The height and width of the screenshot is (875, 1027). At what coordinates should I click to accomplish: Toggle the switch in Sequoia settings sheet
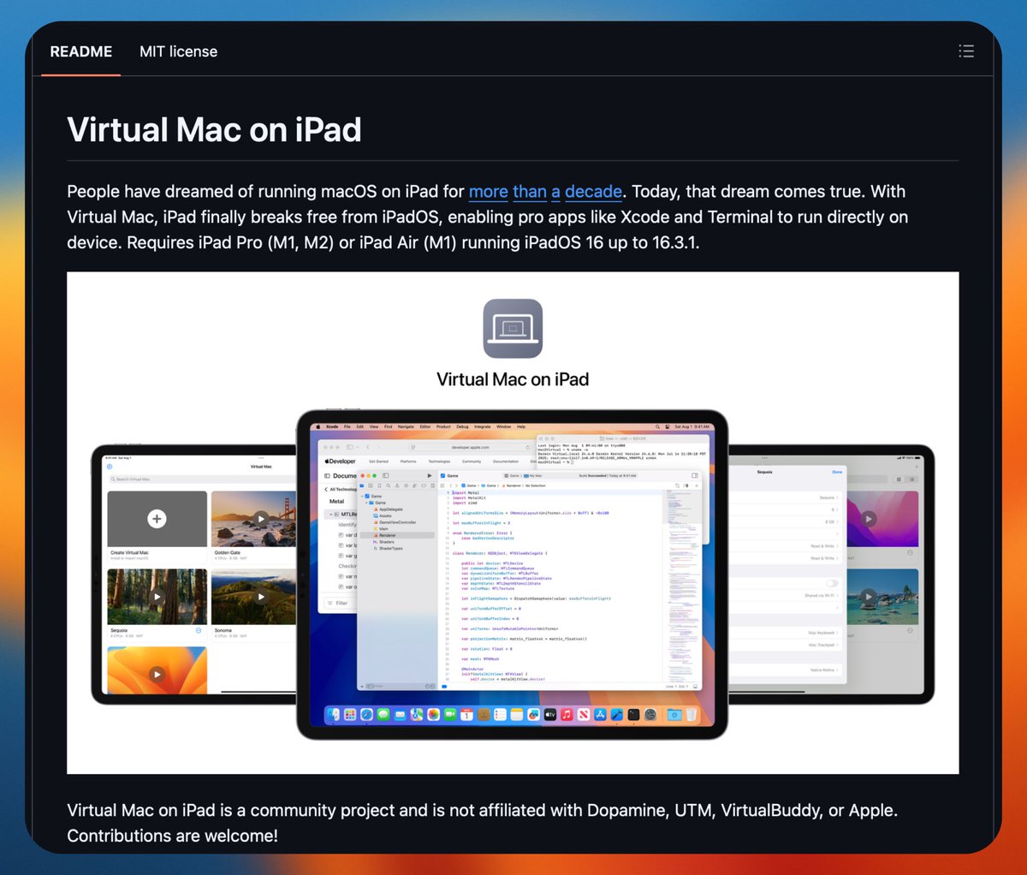tap(832, 584)
